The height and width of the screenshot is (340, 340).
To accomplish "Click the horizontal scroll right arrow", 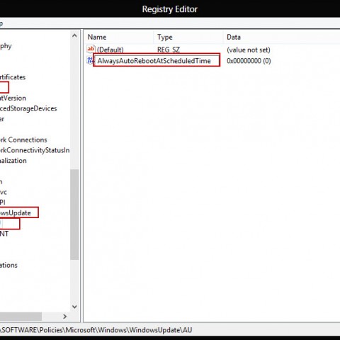I will tap(65, 317).
